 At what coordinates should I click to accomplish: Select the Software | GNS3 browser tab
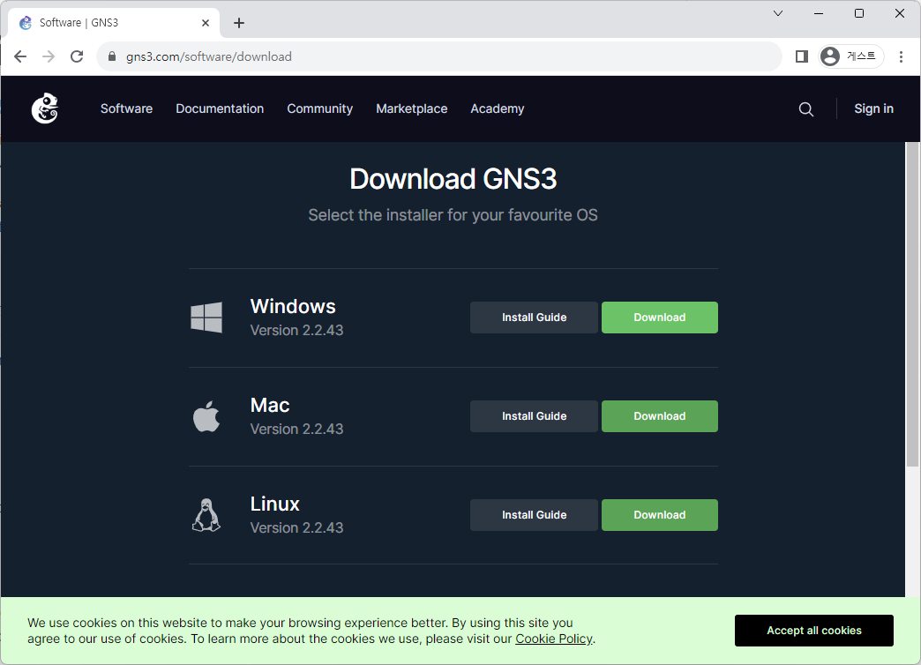point(114,23)
